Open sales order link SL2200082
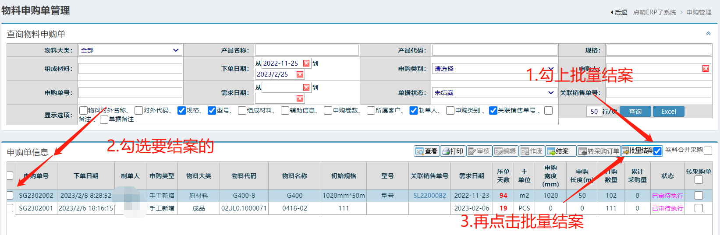Viewport: 720px width, 235px height. 429,196
